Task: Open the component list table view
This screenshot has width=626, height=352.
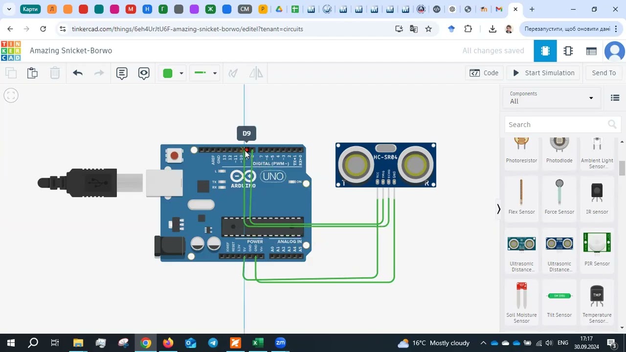Action: (x=591, y=51)
